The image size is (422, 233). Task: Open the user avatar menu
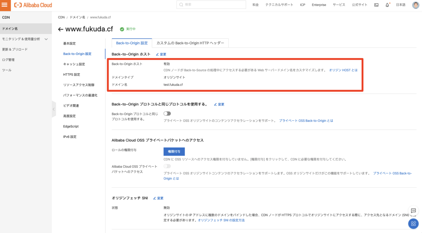[415, 5]
